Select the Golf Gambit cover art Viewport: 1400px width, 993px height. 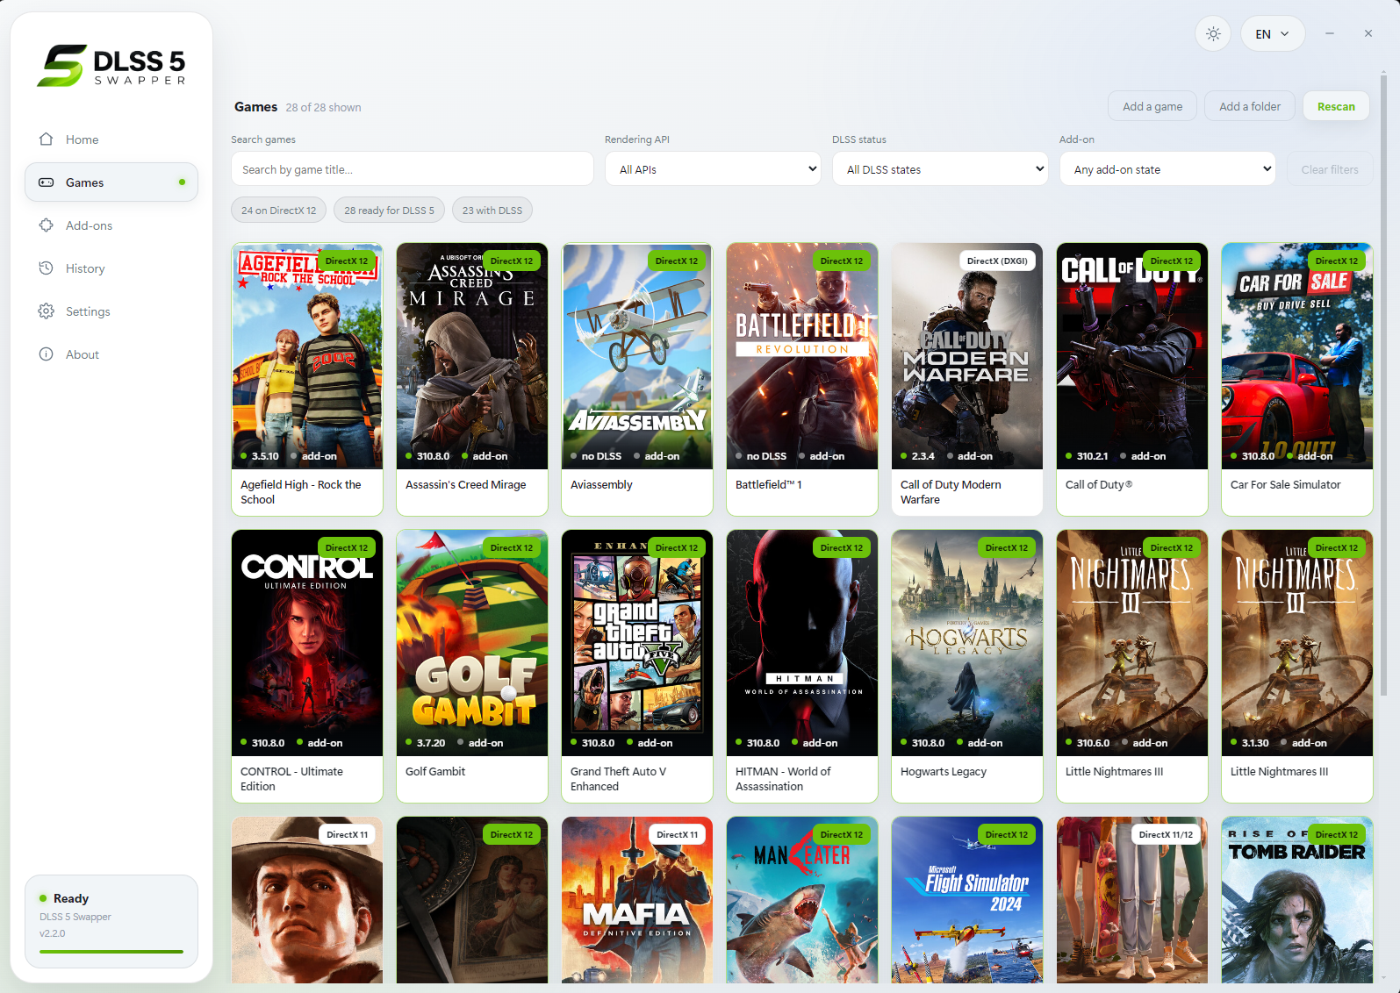coord(472,643)
